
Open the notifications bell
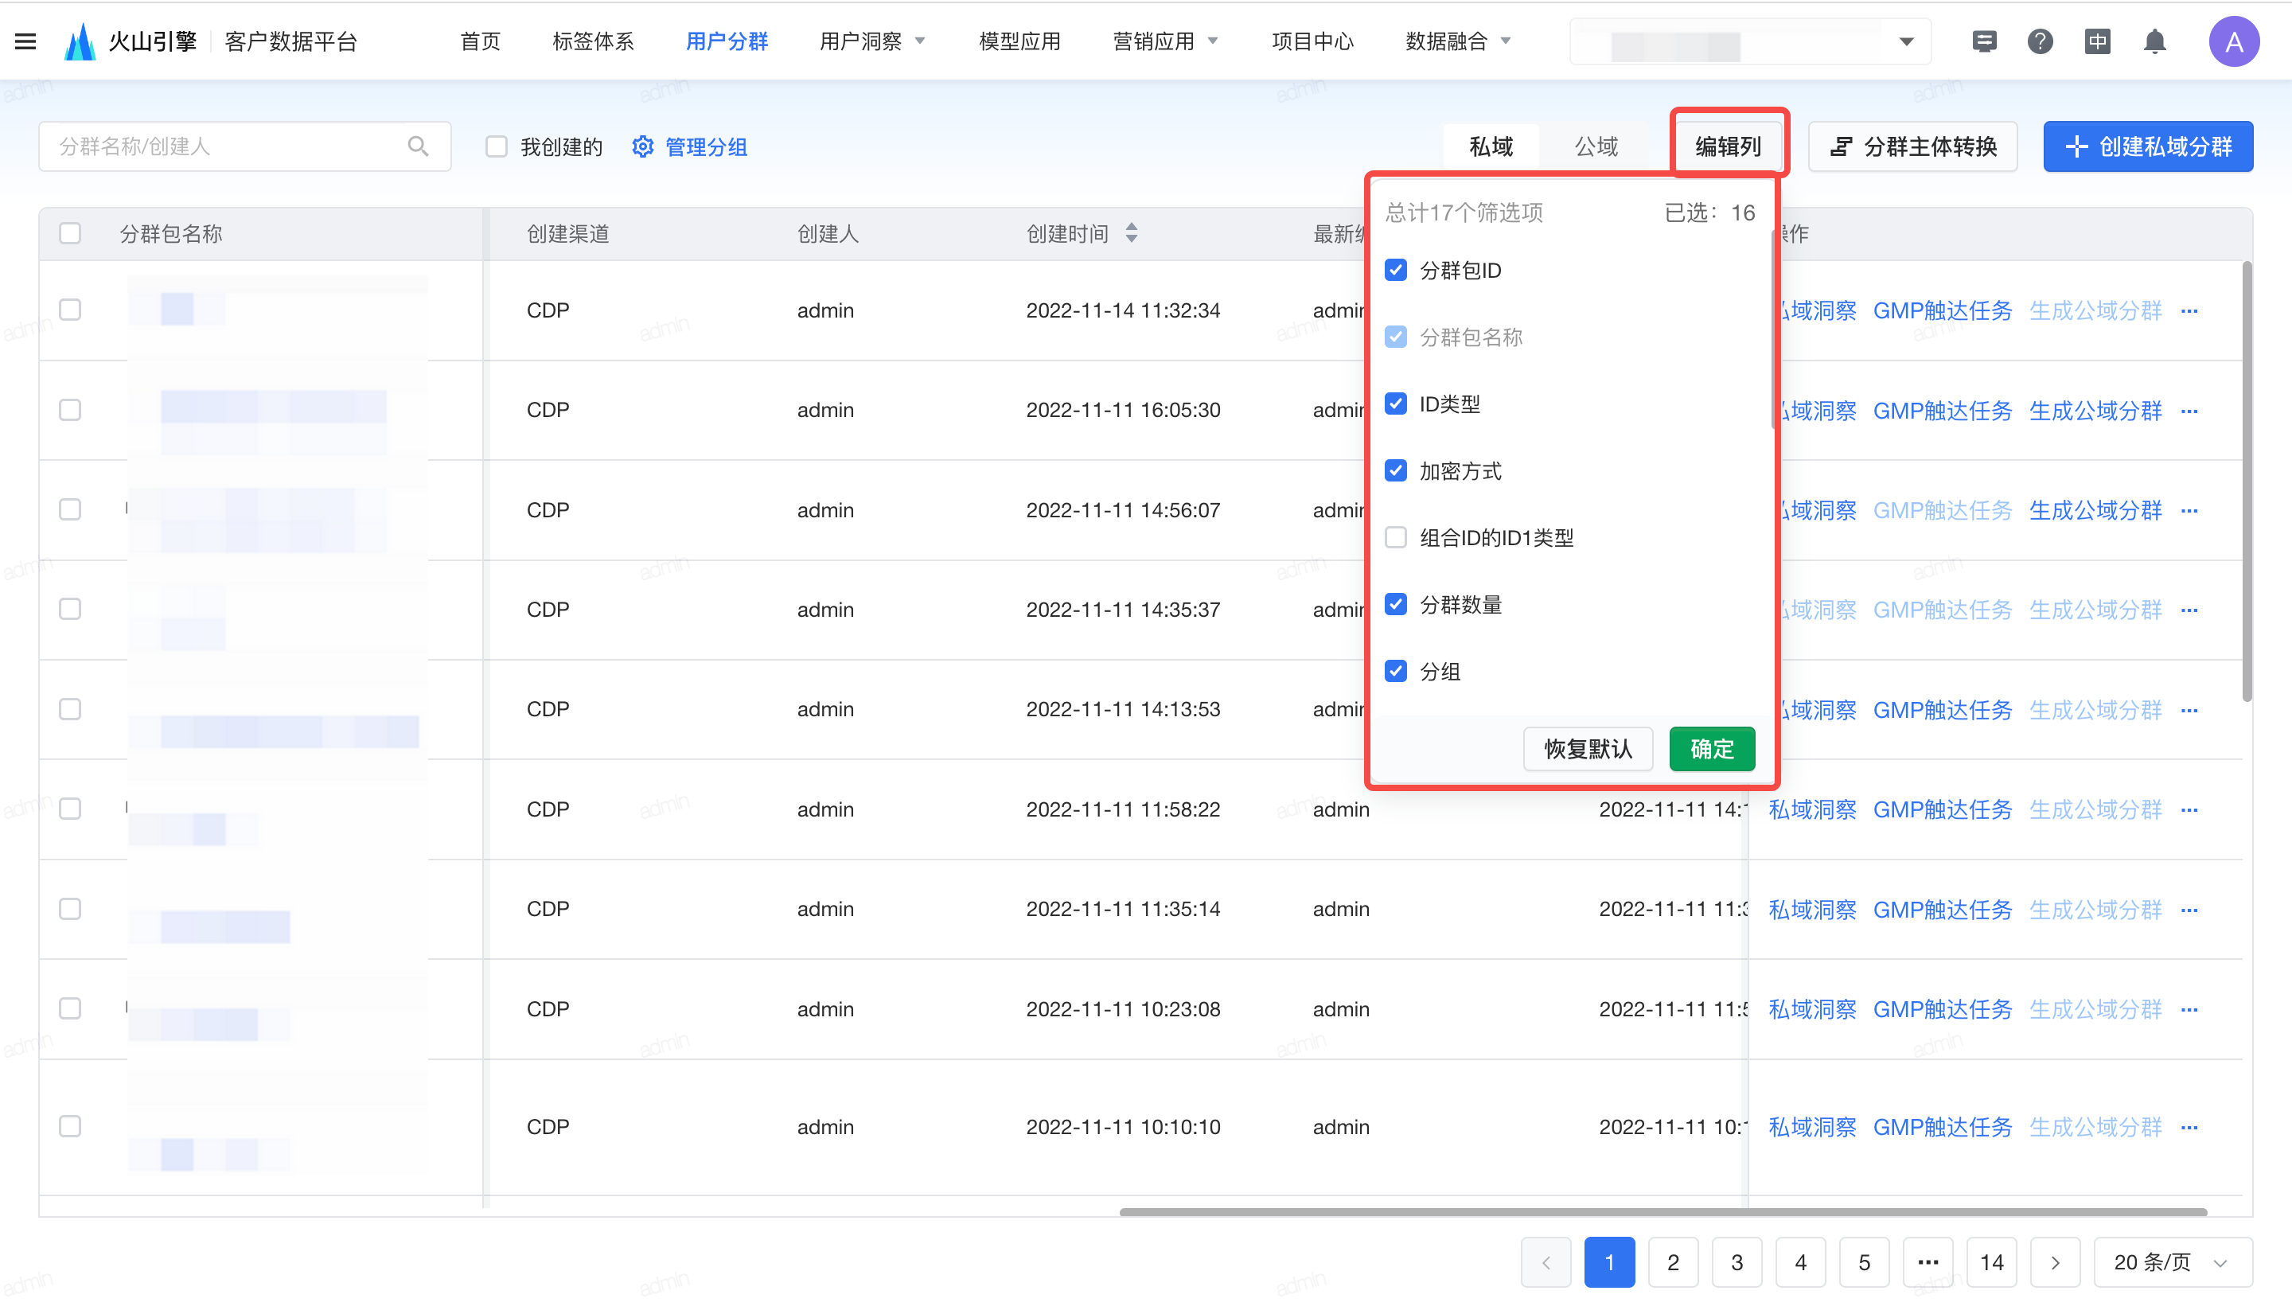coord(2154,41)
